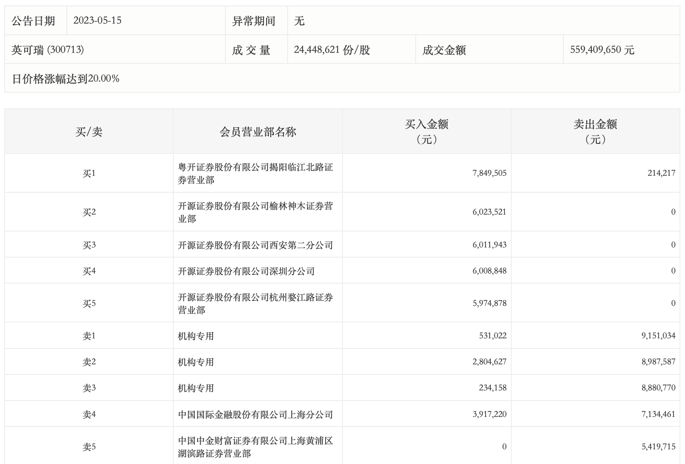Select 中国中金财富证券上海黄浦区 branch name
The height and width of the screenshot is (464, 685).
click(x=255, y=447)
